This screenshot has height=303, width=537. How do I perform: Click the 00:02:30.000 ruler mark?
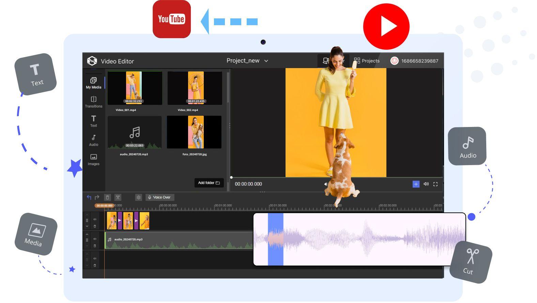point(388,206)
